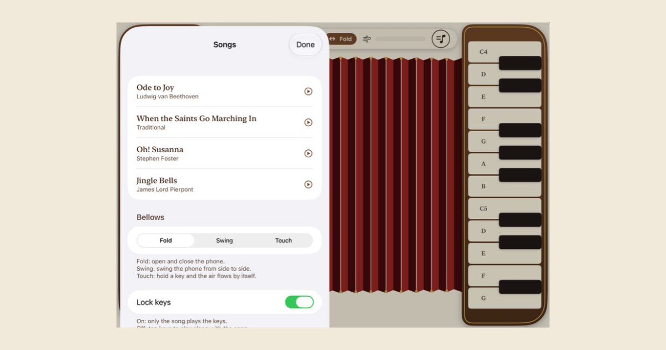Viewport: 666px width, 350px height.
Task: Play the B white key
Action: (483, 187)
